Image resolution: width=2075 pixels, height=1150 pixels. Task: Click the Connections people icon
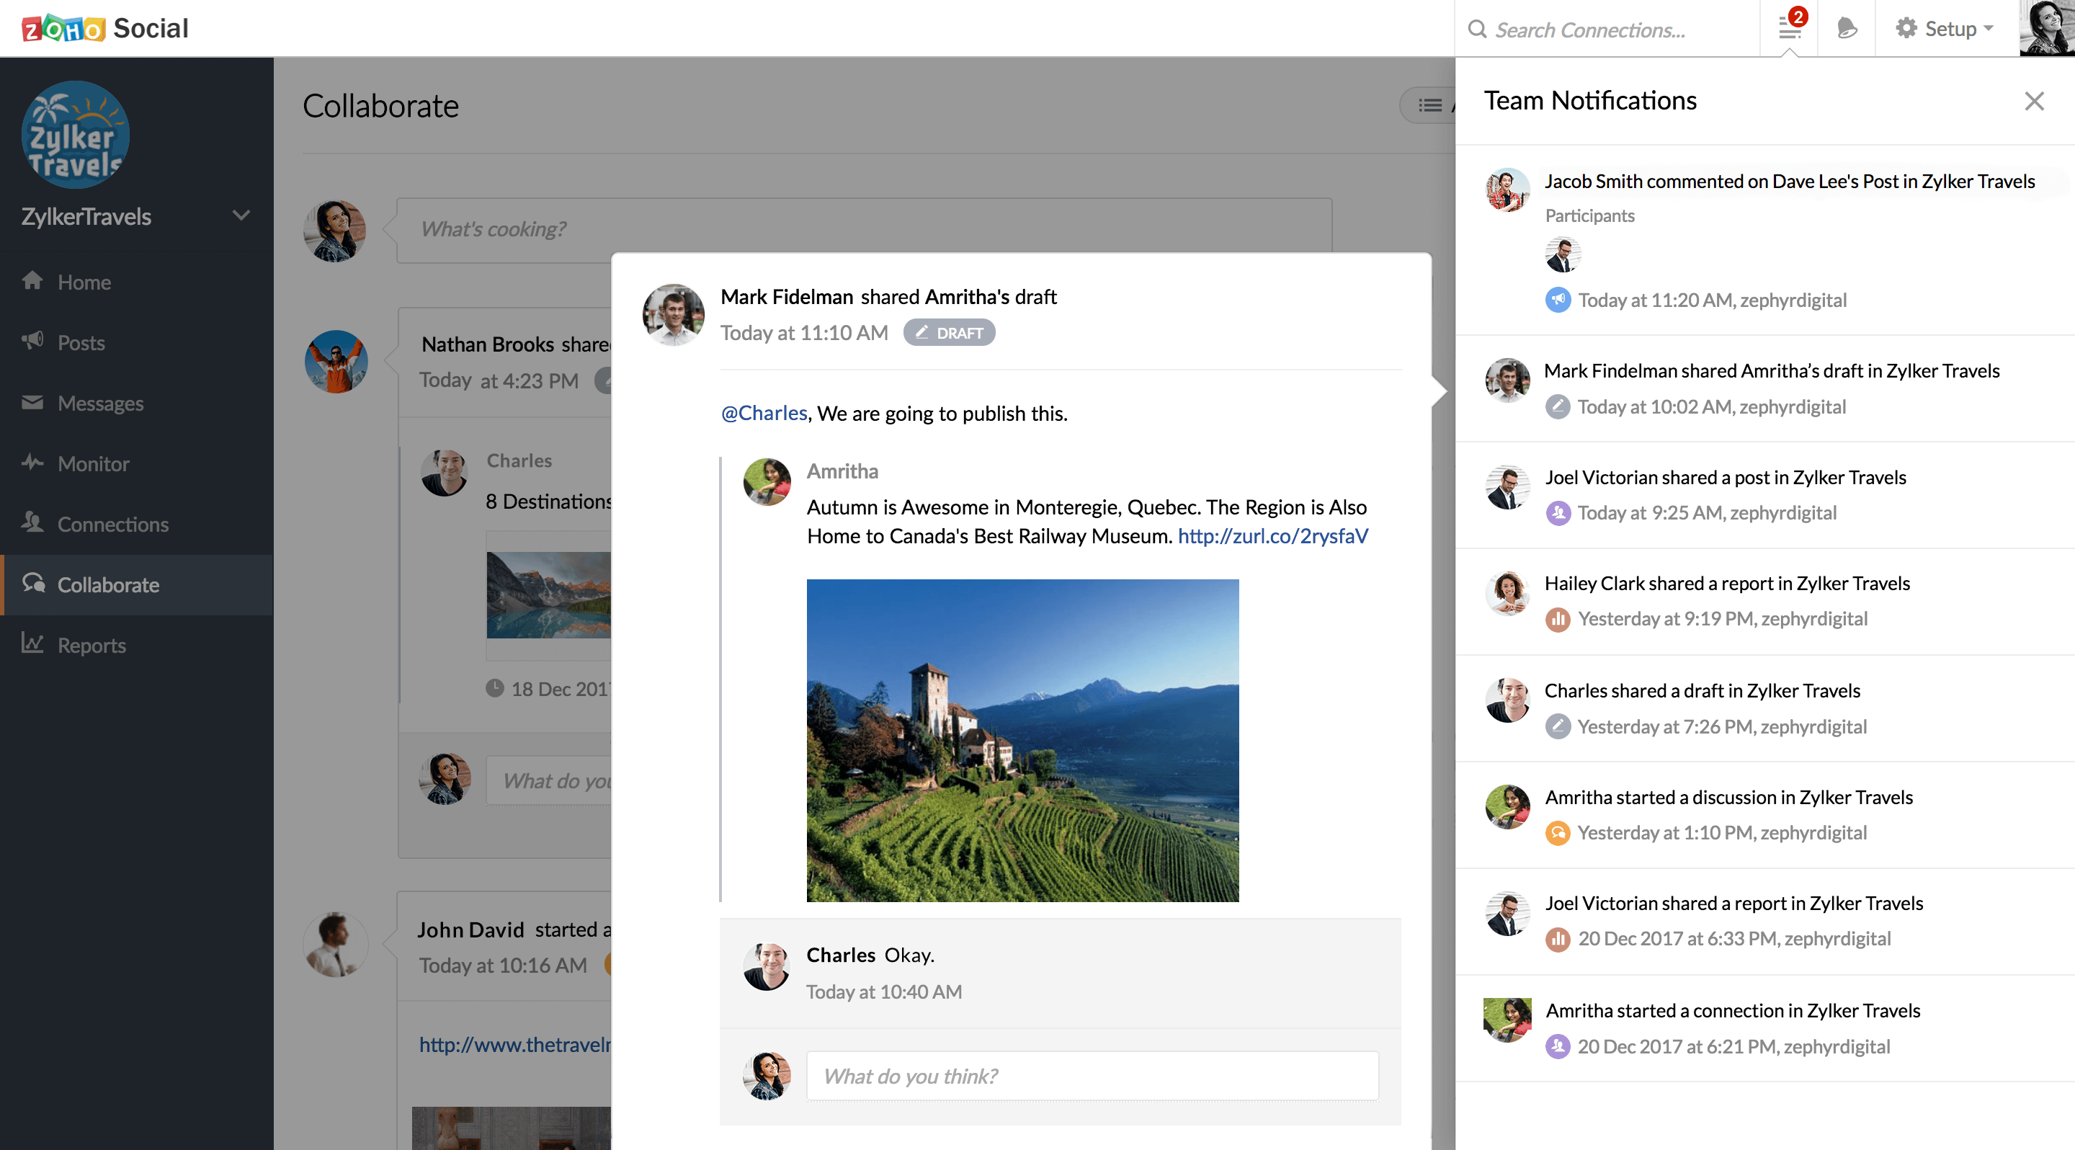tap(32, 521)
